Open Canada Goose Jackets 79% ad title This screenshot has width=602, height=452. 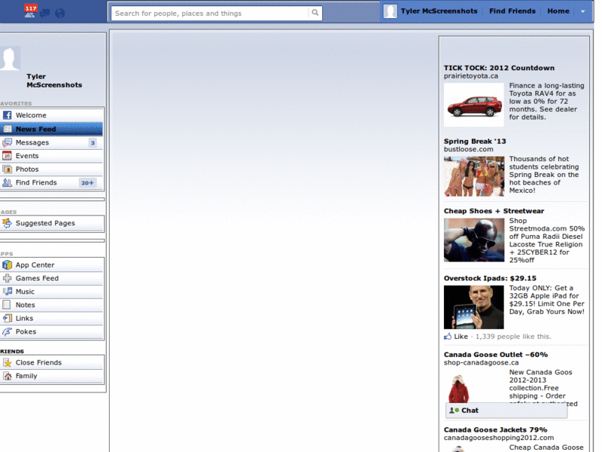(495, 429)
